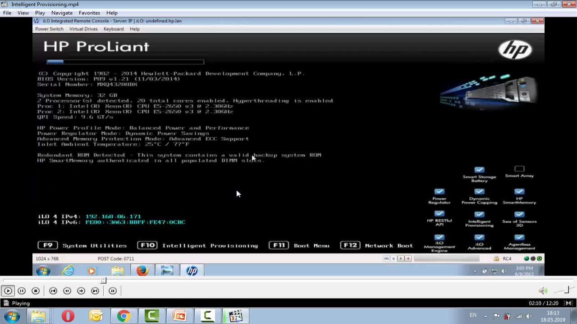Click the gray UID LED in iLO
The width and height of the screenshot is (577, 324).
pos(533,258)
